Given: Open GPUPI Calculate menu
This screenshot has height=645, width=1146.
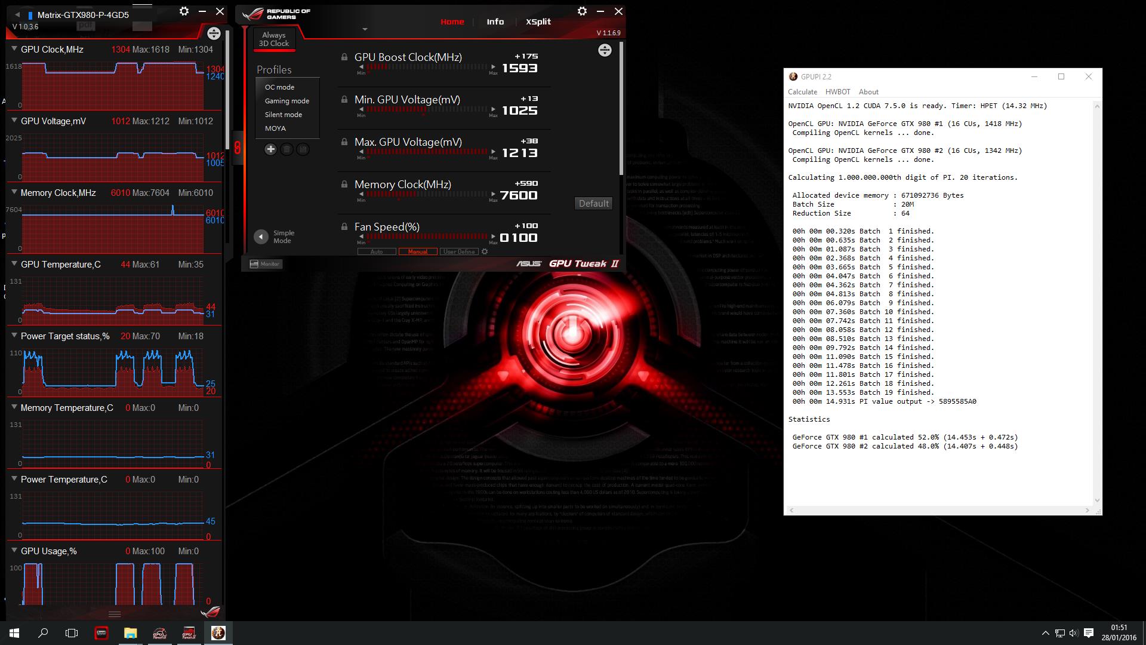Looking at the screenshot, I should (x=802, y=92).
